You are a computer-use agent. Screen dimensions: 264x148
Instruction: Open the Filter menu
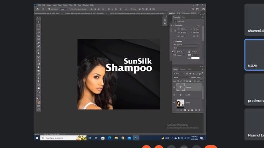(x=71, y=5)
